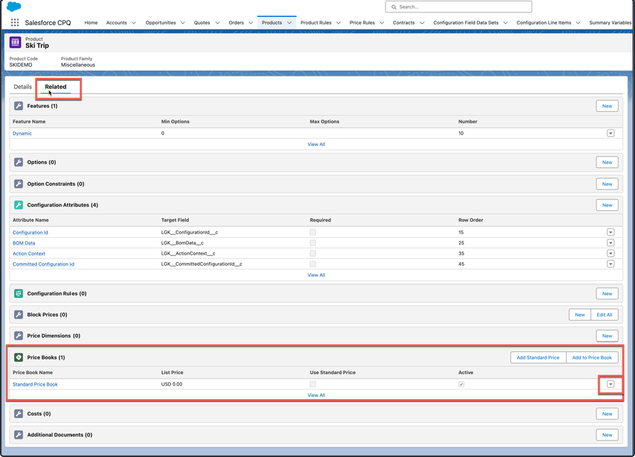Click the Block Prices wrench icon

pyautogui.click(x=18, y=315)
